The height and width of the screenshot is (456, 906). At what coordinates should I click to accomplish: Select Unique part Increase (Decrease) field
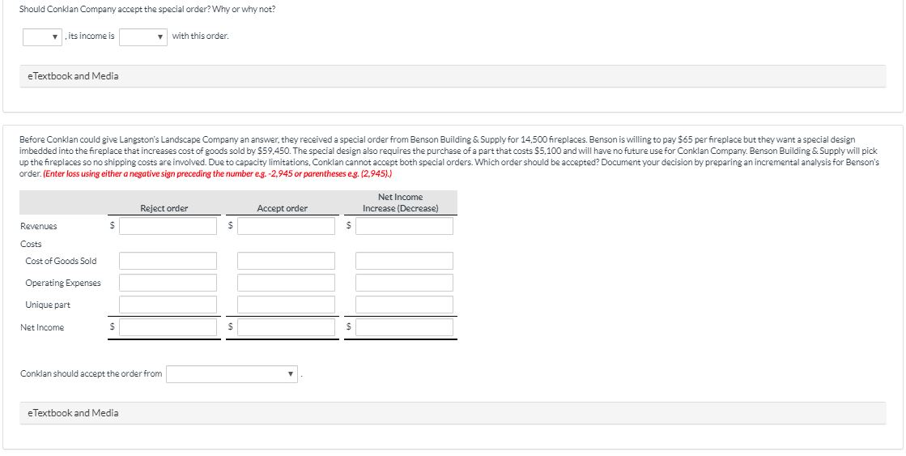click(405, 305)
